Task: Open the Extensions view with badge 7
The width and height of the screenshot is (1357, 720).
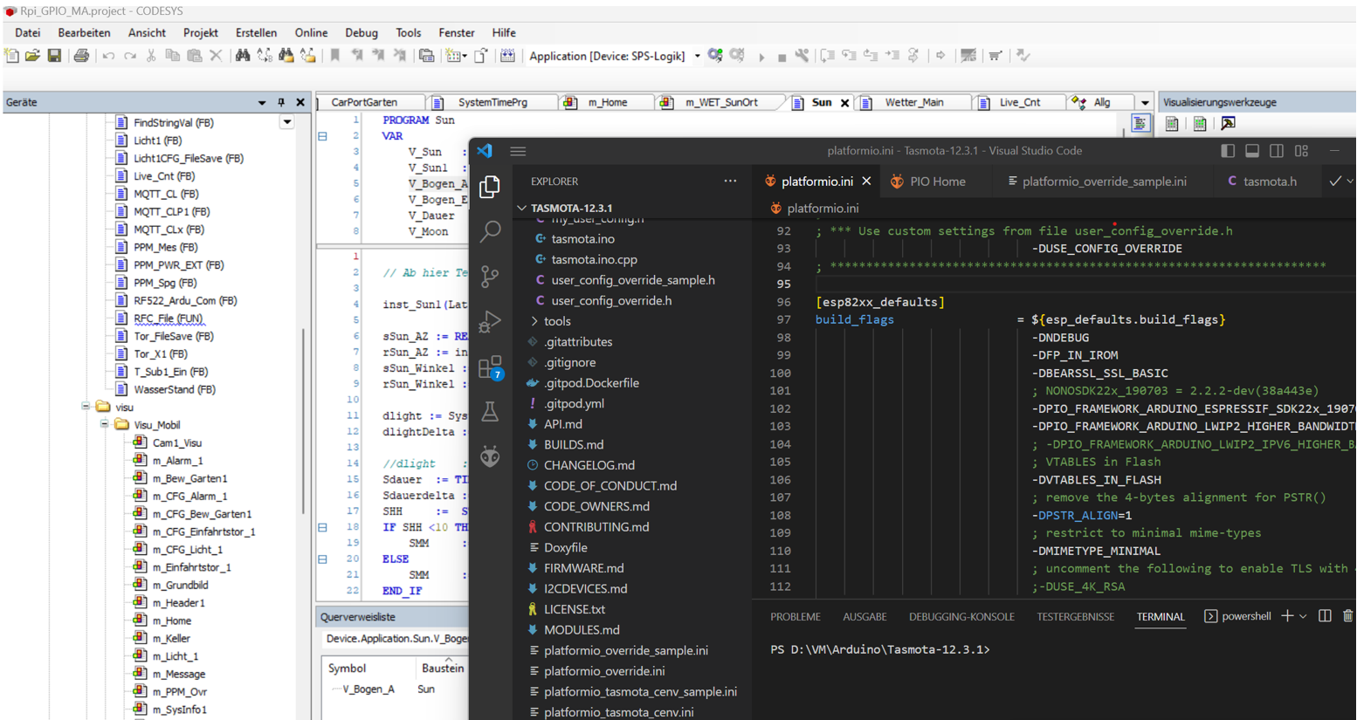Action: pyautogui.click(x=490, y=367)
